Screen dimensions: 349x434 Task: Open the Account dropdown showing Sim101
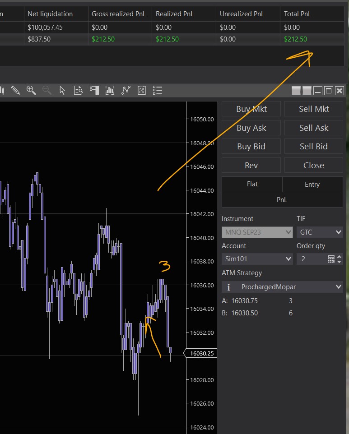[x=257, y=259]
